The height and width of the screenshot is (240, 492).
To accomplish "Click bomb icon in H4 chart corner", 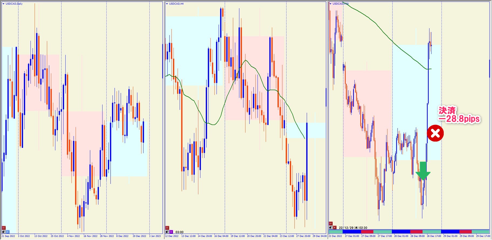I will [167, 232].
